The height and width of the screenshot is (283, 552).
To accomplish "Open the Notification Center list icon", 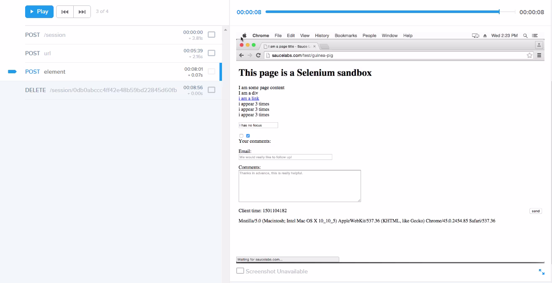I will point(535,36).
